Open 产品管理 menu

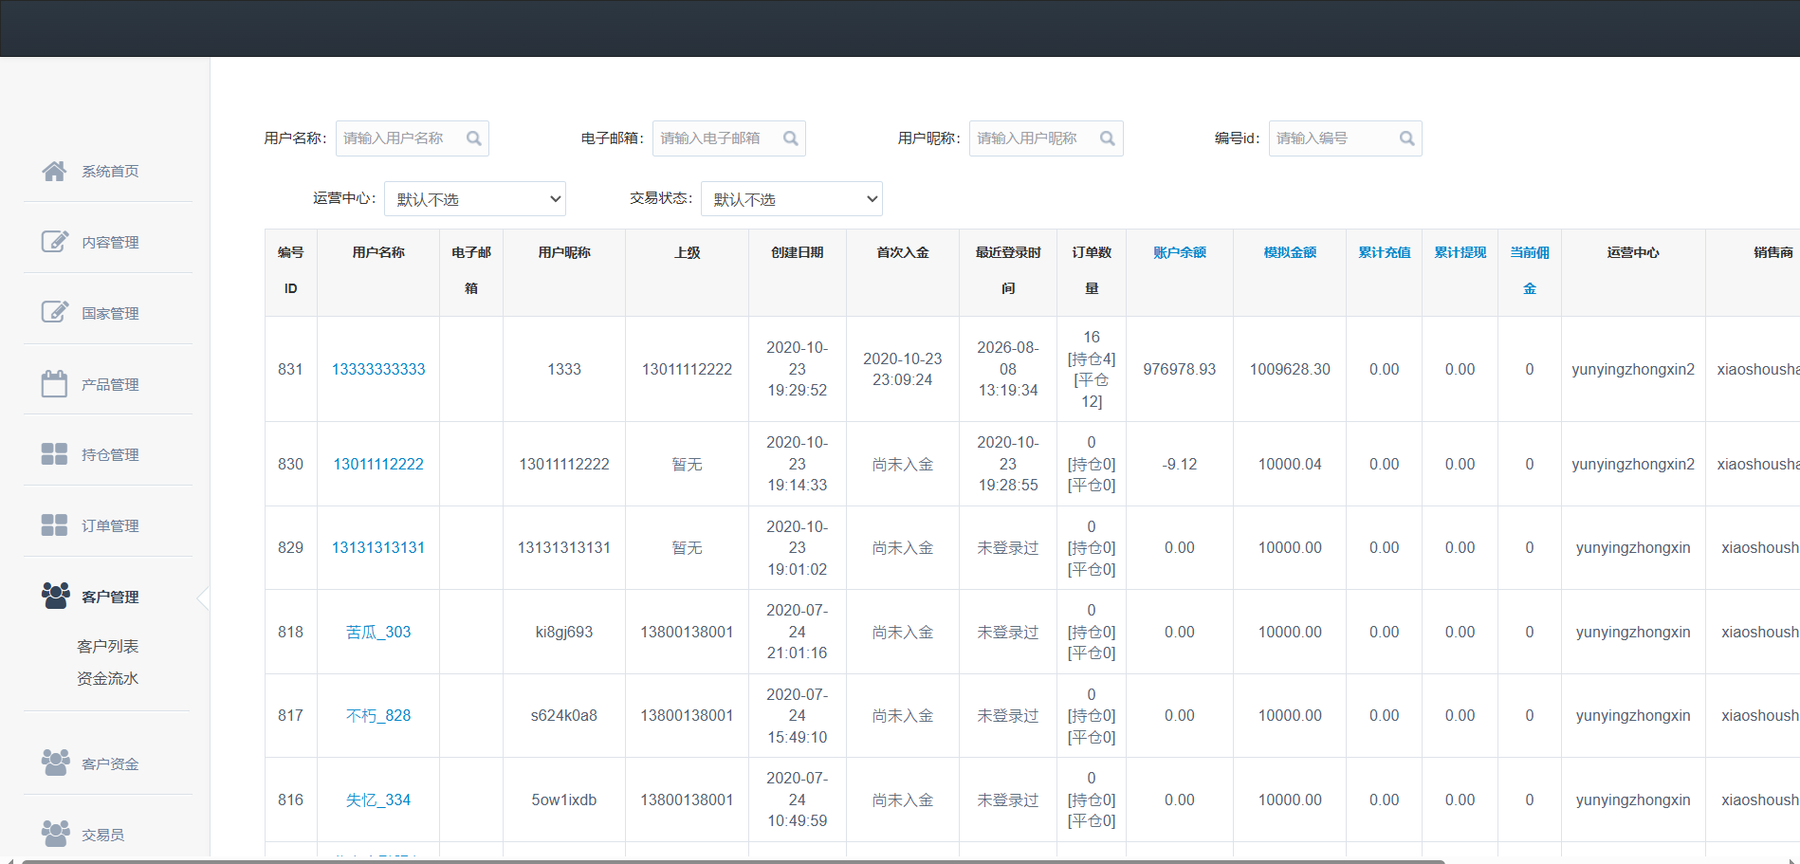pos(110,385)
